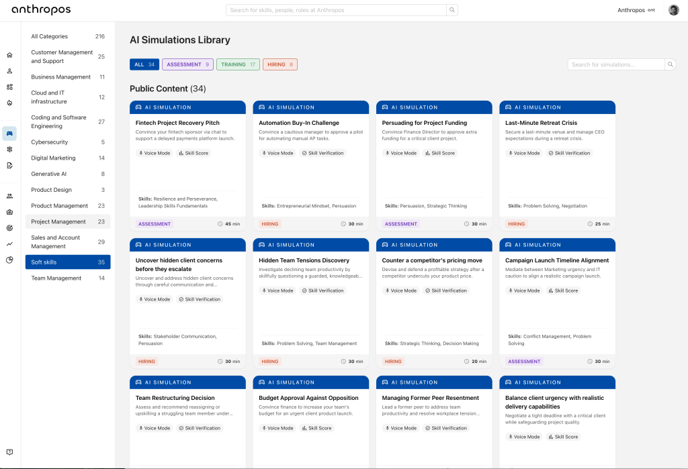
Task: Open the pie chart icon in sidebar
Action: pos(9,260)
